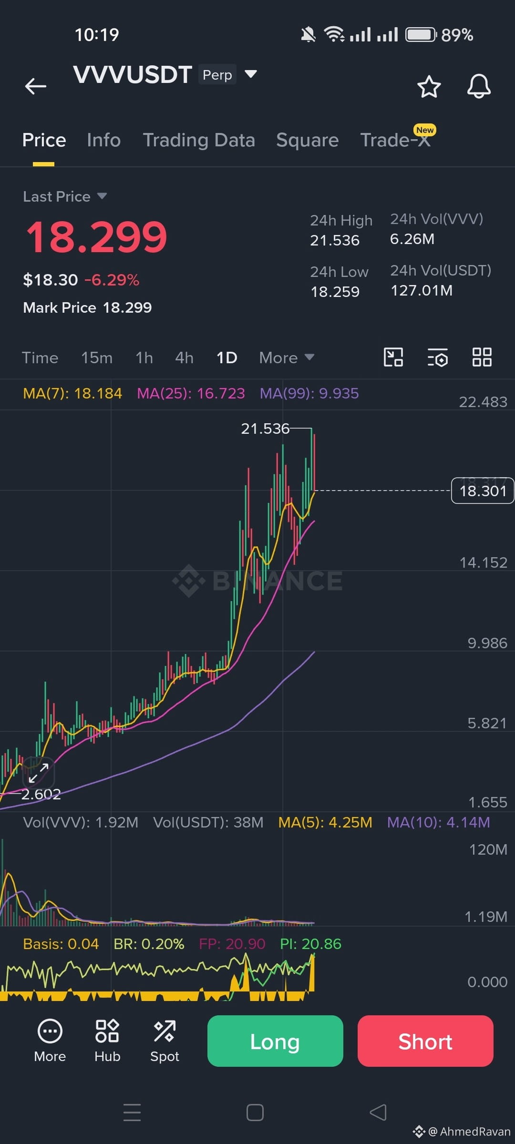Open the chart drawing tools icon

click(x=393, y=357)
